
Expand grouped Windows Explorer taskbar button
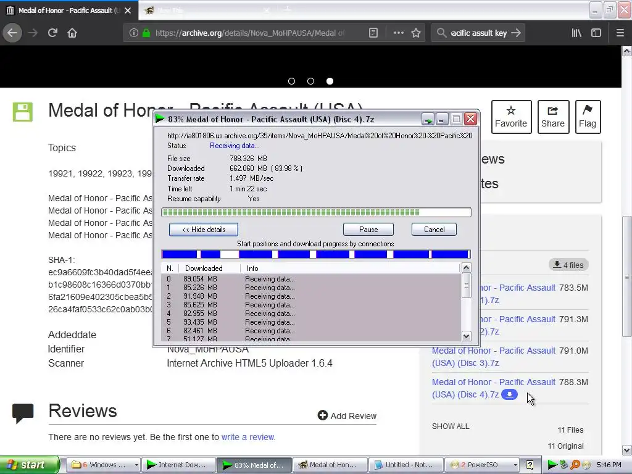[103, 465]
